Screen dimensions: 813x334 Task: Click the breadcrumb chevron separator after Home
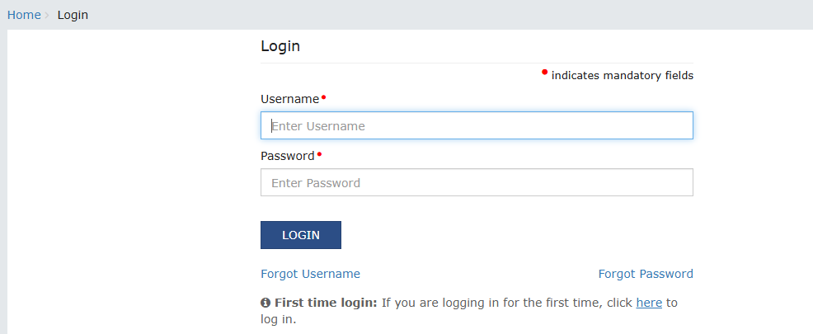click(47, 15)
